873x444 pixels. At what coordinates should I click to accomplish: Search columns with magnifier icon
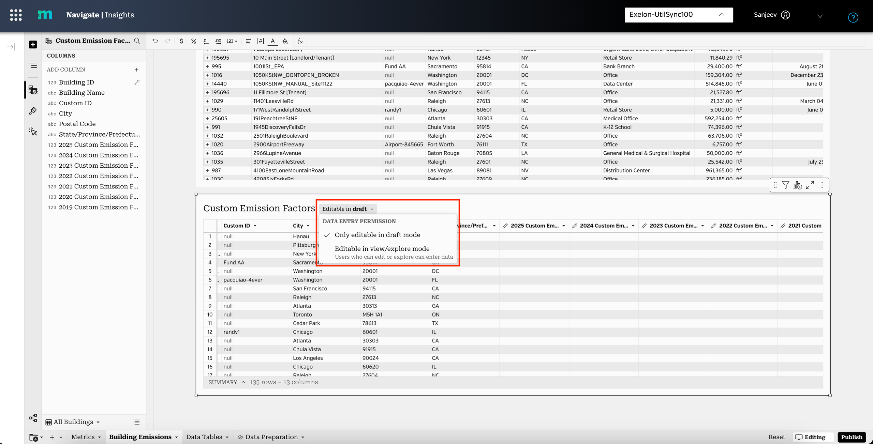[137, 41]
